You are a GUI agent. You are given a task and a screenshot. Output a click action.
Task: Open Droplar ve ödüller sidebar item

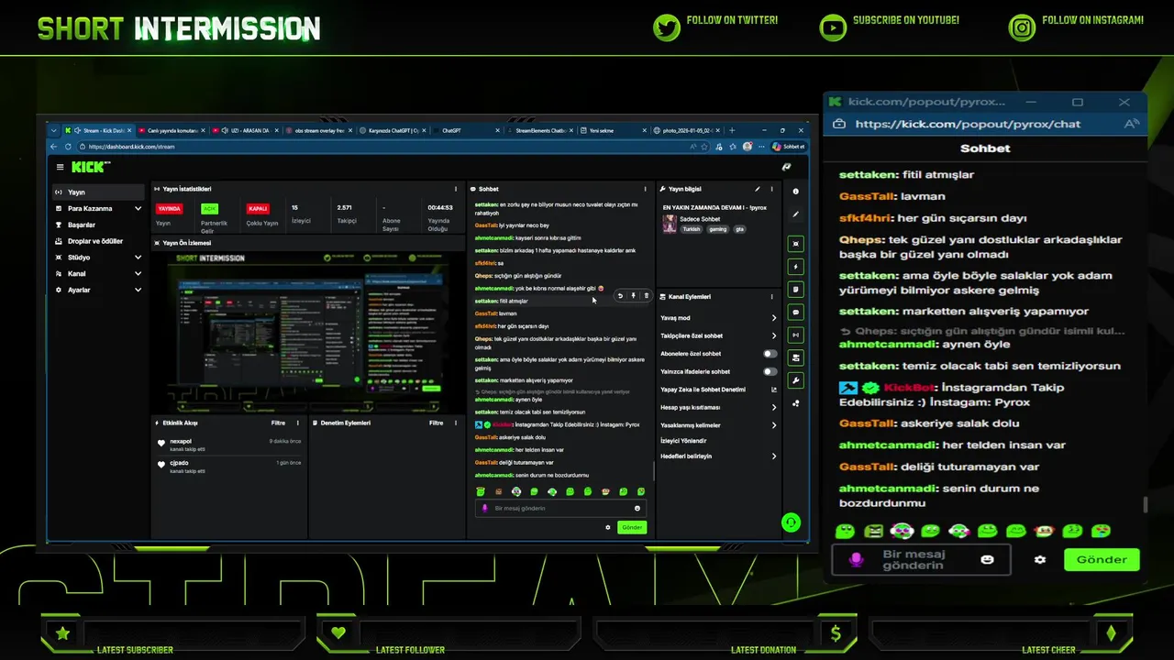(98, 241)
